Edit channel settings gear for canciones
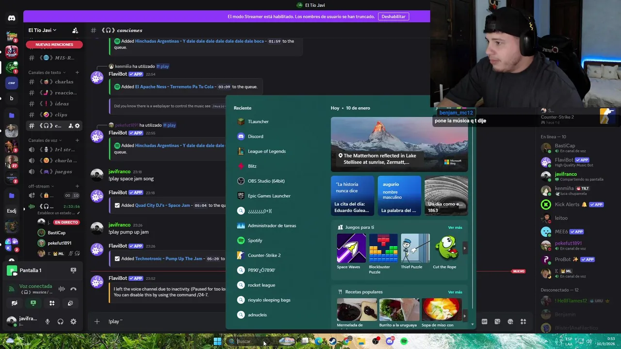The image size is (621, 349). [77, 126]
